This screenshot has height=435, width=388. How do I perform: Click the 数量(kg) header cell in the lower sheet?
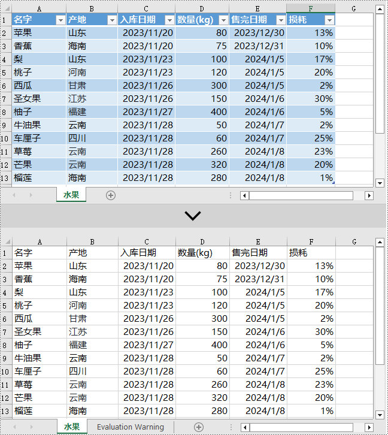pyautogui.click(x=202, y=253)
